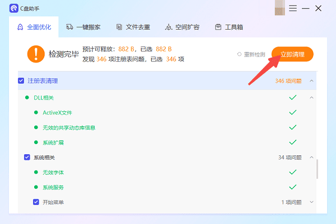
Task: Click the orange warning exclamation icon
Action: click(36, 54)
